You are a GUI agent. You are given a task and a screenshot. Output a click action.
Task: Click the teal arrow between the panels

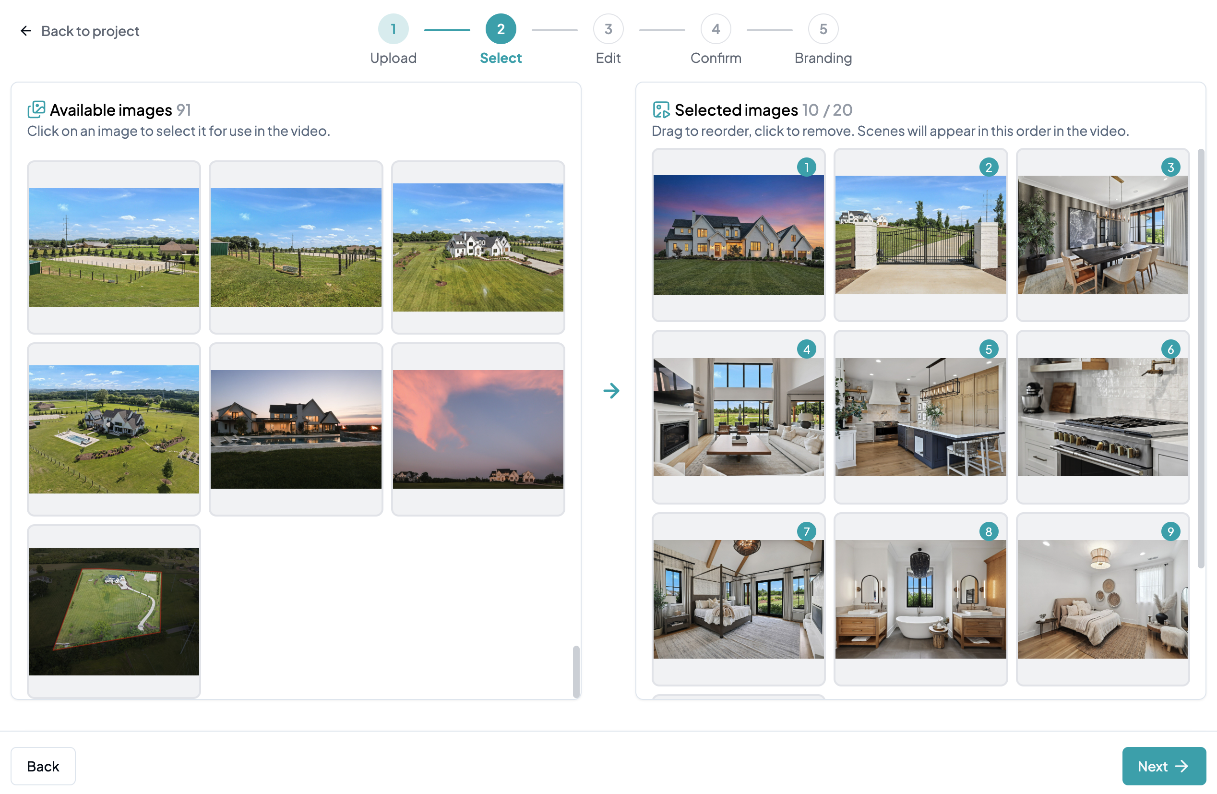coord(611,391)
